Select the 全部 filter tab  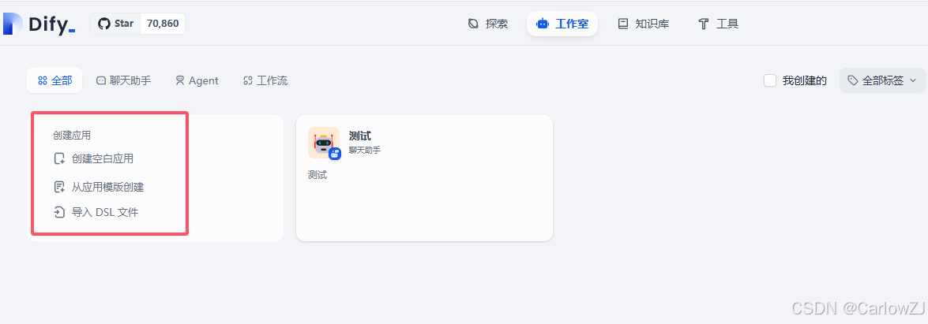click(54, 80)
